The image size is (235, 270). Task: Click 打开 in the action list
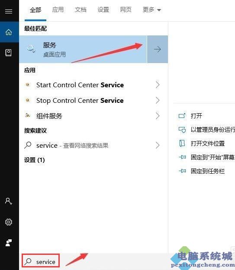pyautogui.click(x=196, y=116)
